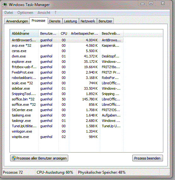Select the wisptis.exe process
This screenshot has width=175, height=180.
[x=67, y=137]
